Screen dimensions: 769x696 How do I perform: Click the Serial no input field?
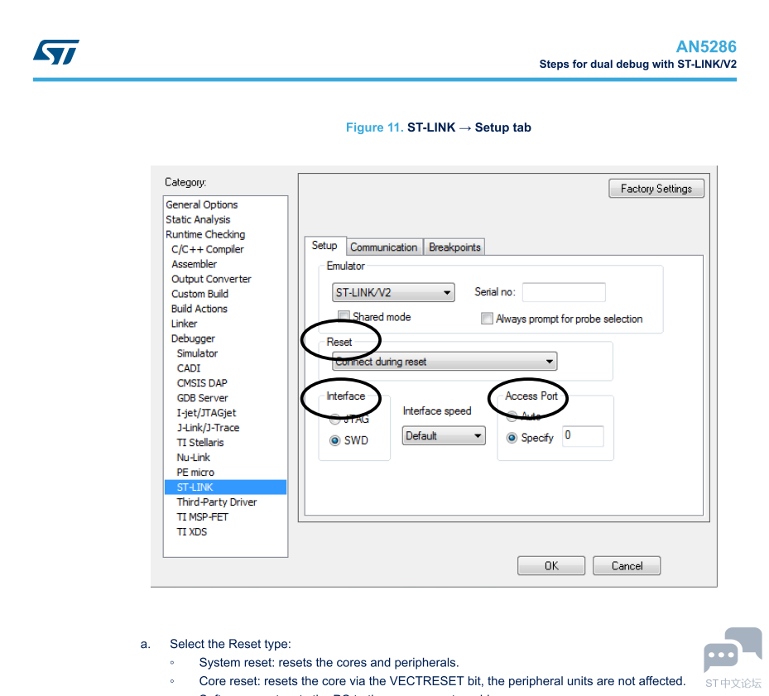[x=564, y=292]
